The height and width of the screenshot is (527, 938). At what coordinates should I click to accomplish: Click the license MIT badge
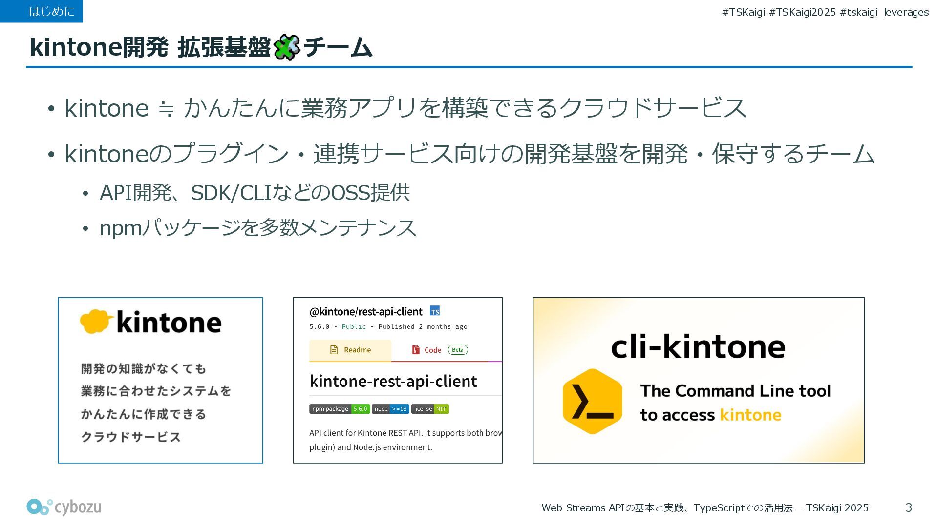429,409
